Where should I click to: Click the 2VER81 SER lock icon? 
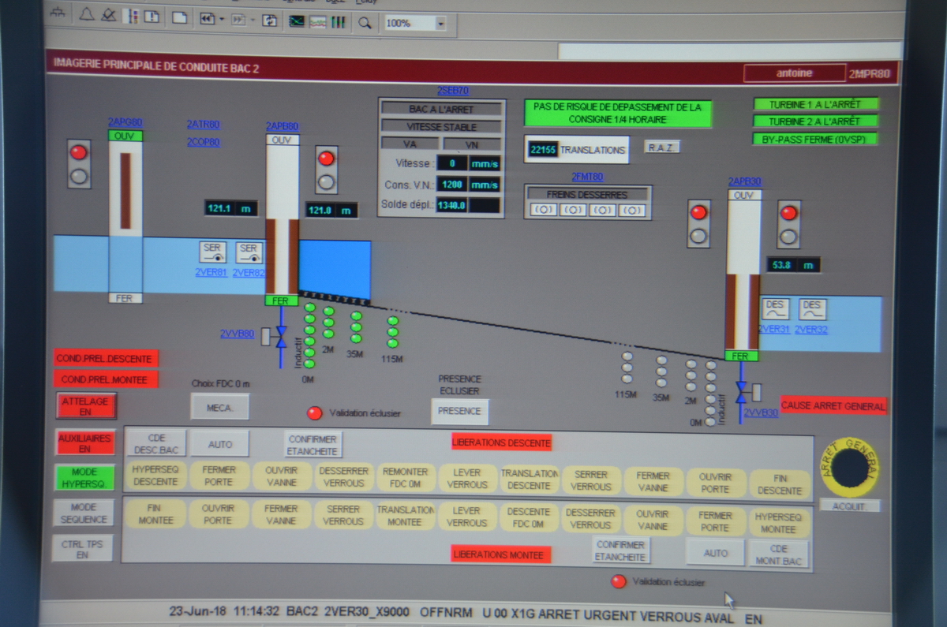(x=213, y=252)
